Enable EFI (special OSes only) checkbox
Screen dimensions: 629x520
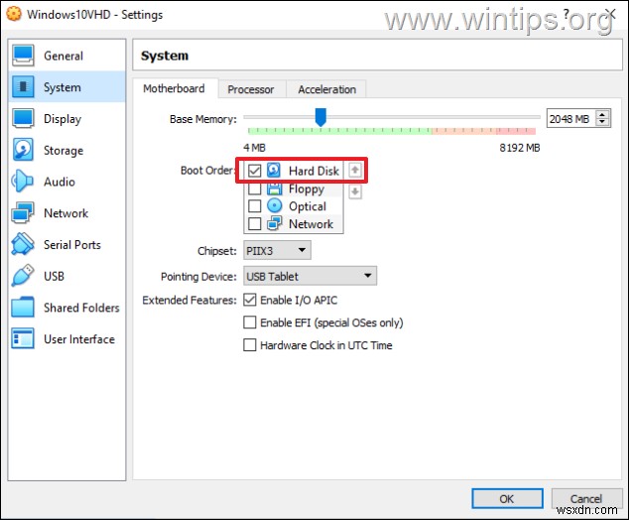tap(249, 323)
